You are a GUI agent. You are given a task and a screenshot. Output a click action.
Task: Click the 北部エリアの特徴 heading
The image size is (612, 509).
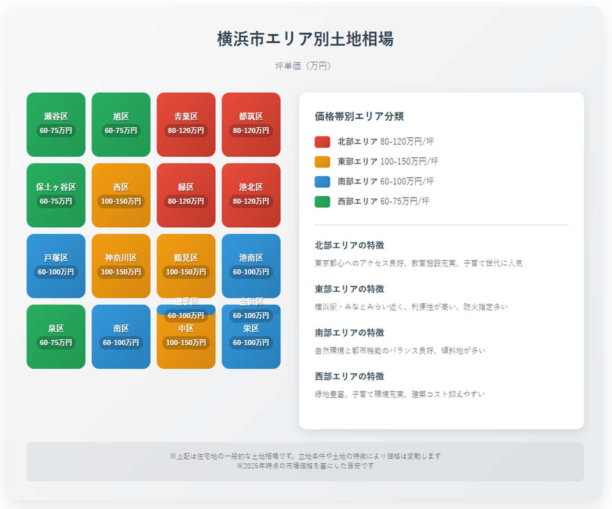(349, 245)
